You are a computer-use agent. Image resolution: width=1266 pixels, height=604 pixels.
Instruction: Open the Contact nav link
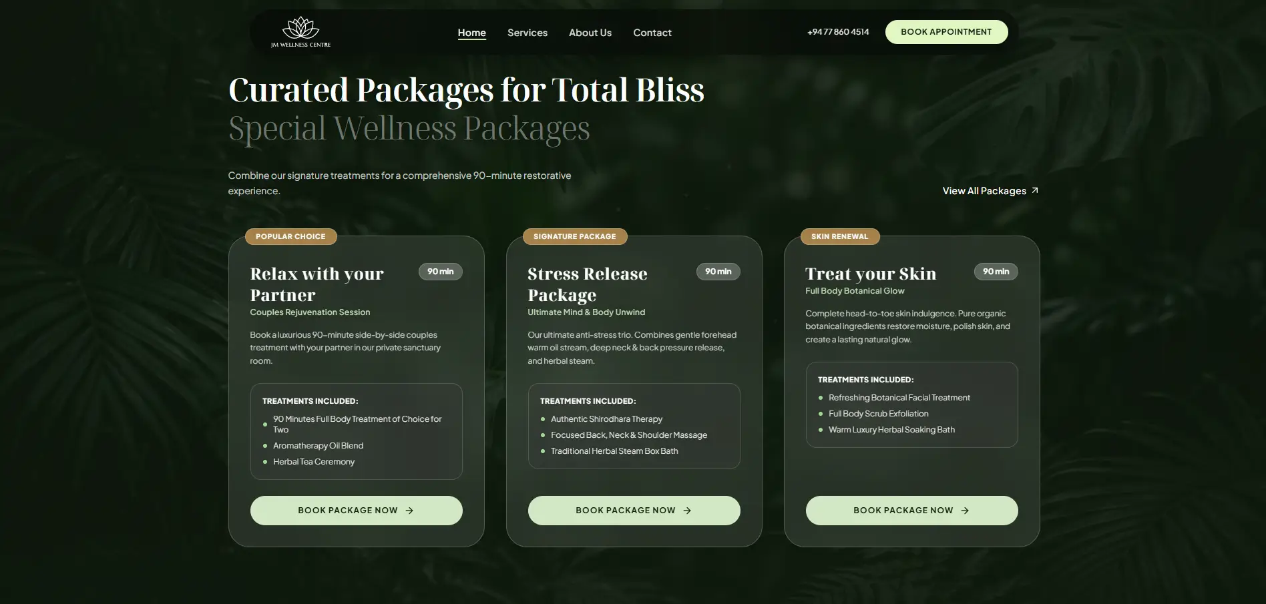pos(652,33)
